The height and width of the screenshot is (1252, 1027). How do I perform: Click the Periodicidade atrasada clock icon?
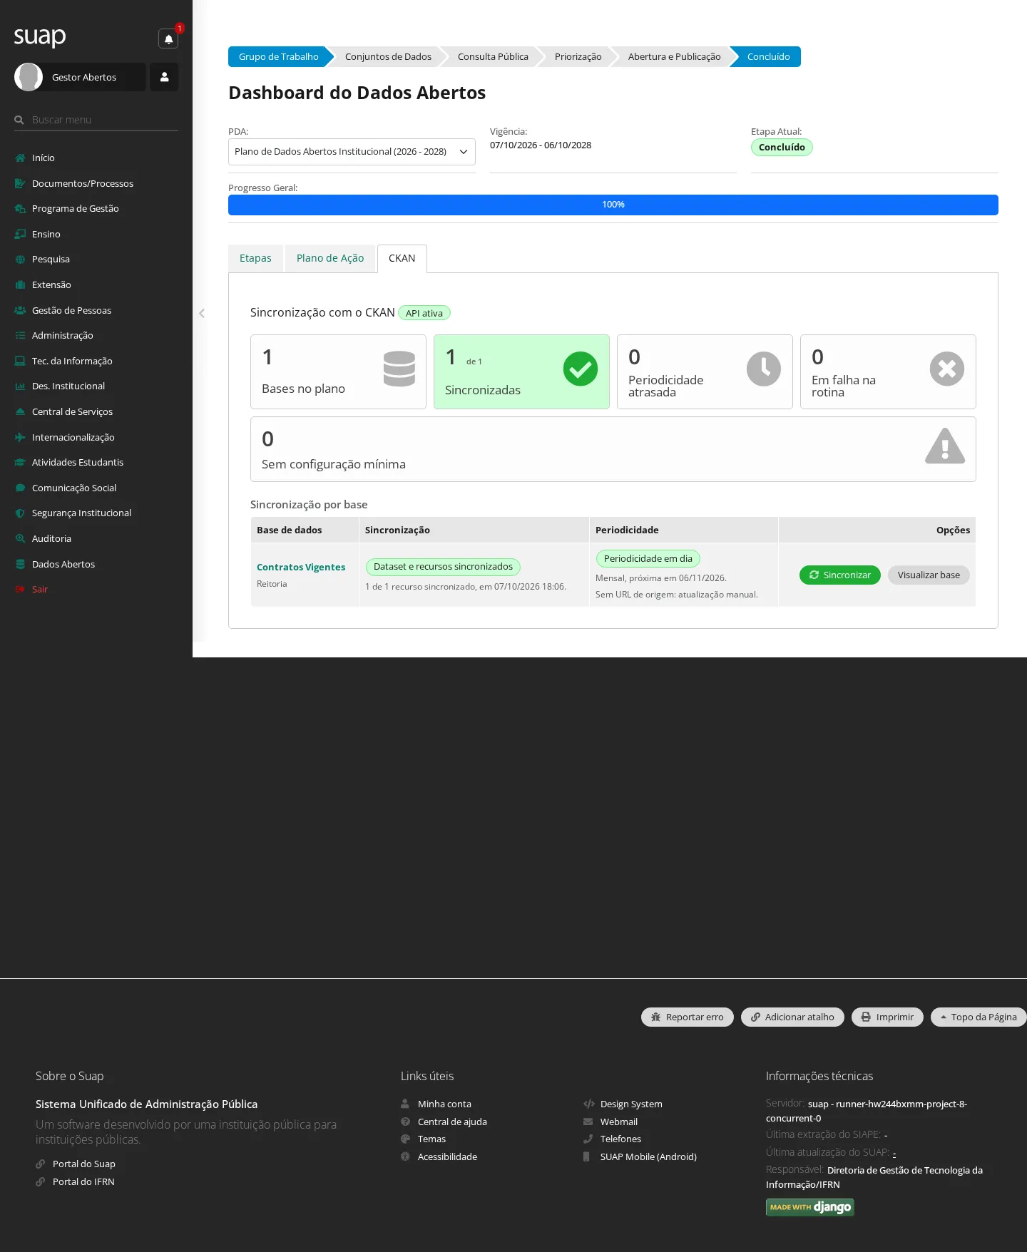click(764, 369)
